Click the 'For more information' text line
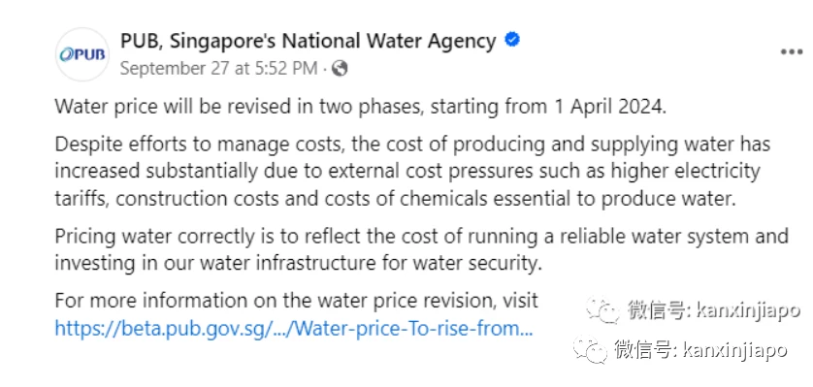This screenshot has height=387, width=813. [297, 301]
